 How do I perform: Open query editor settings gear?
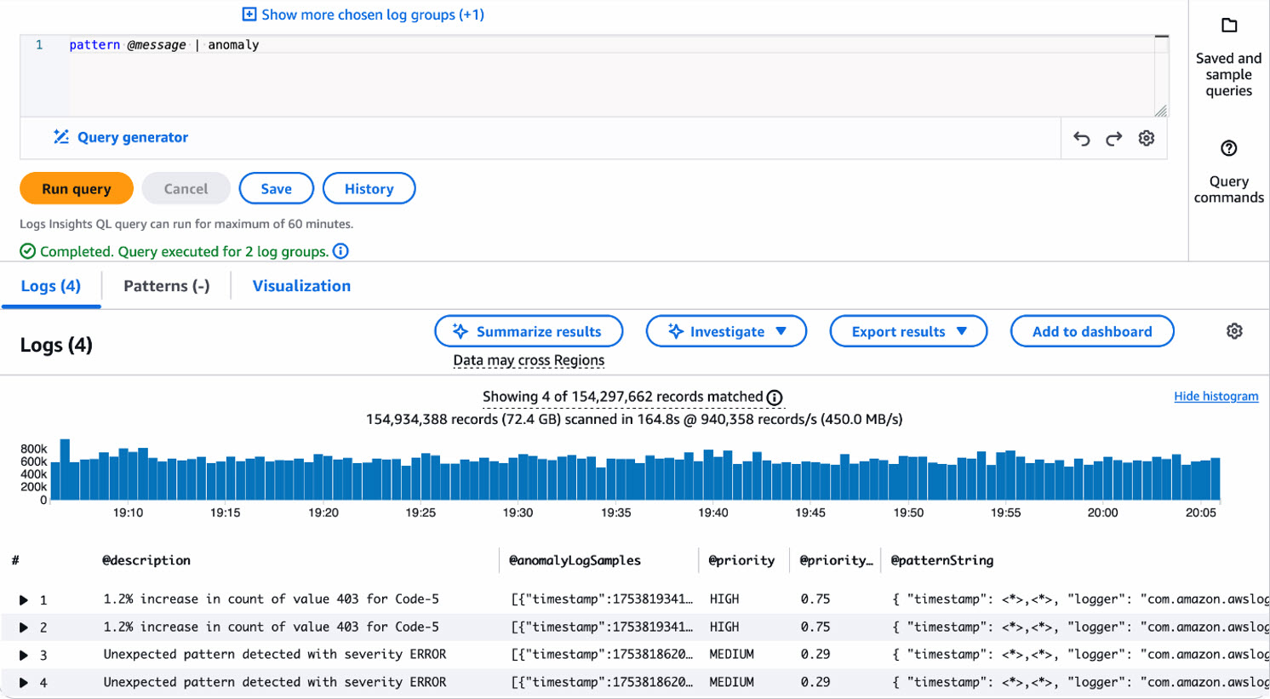(x=1147, y=138)
